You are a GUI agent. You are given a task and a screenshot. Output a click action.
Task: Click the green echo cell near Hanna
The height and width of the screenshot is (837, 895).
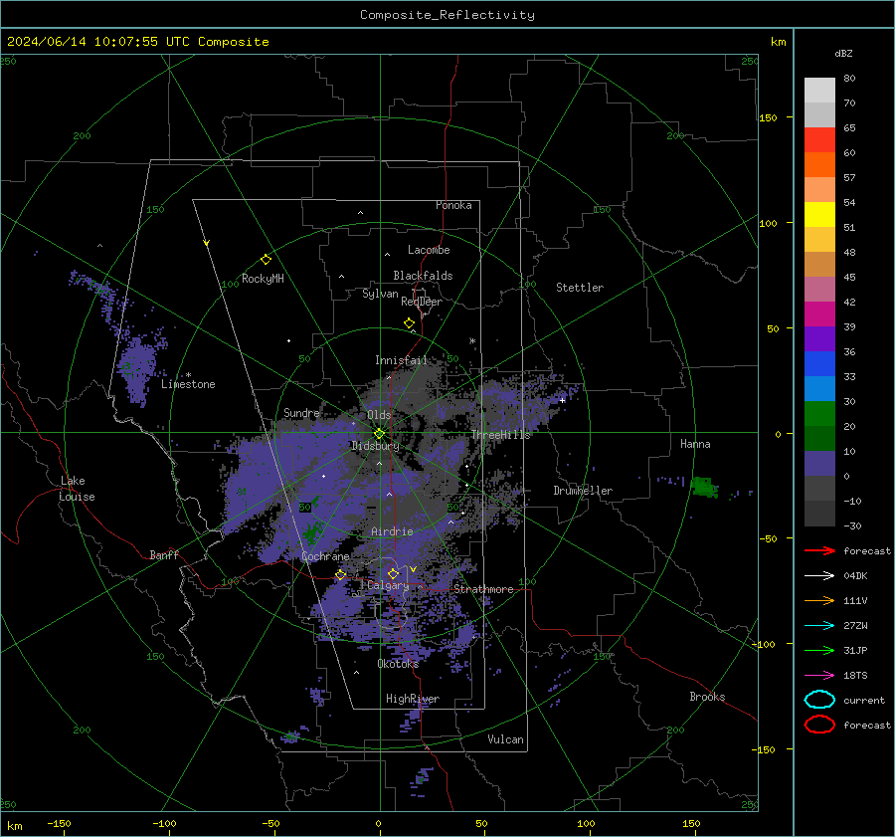click(x=704, y=487)
